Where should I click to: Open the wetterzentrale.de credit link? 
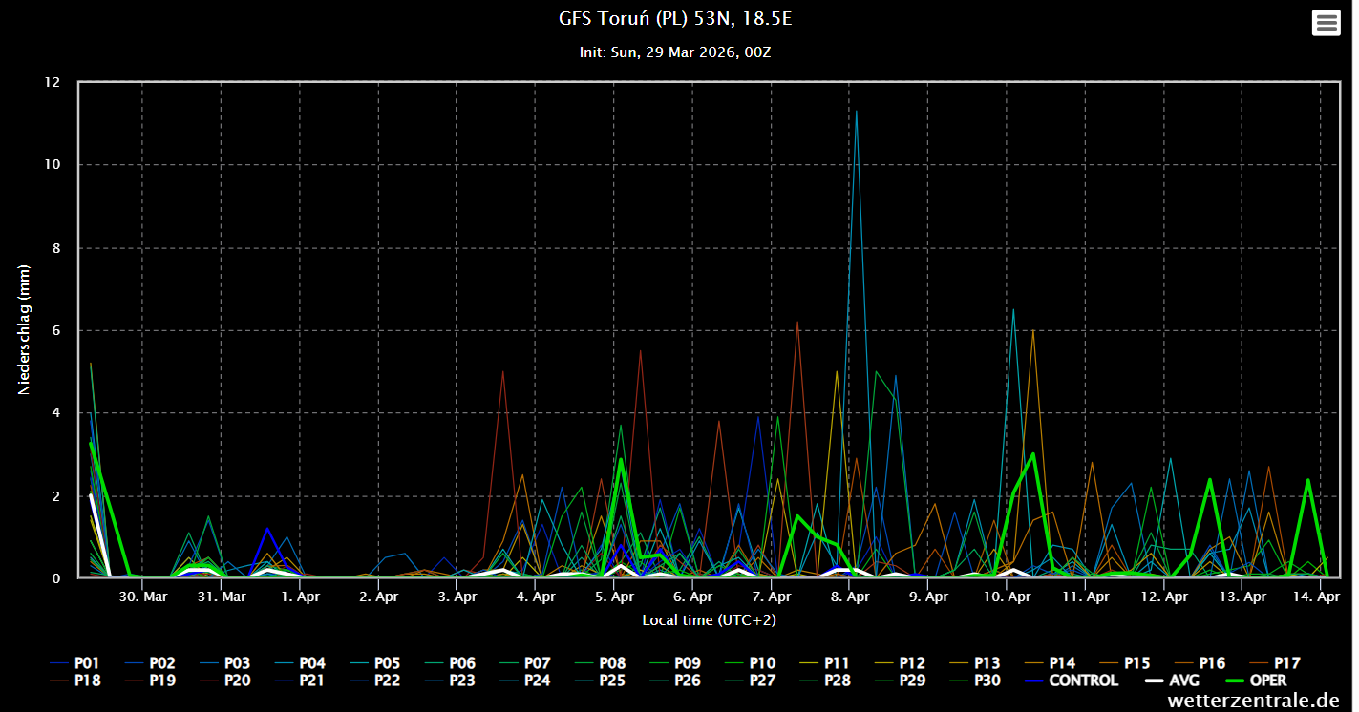1253,701
